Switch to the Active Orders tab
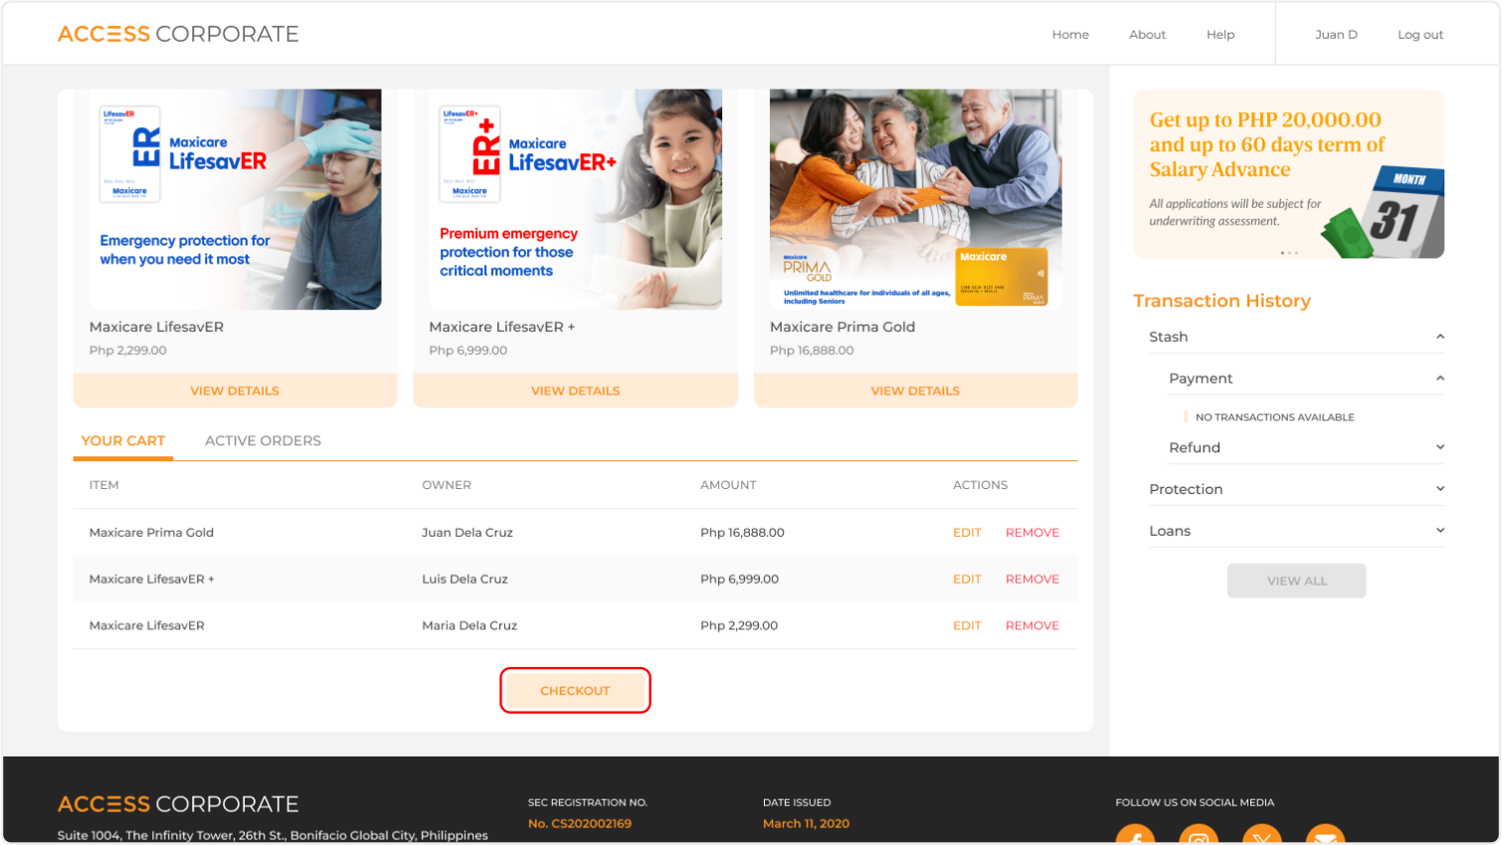Viewport: 1502px width, 845px height. [263, 440]
